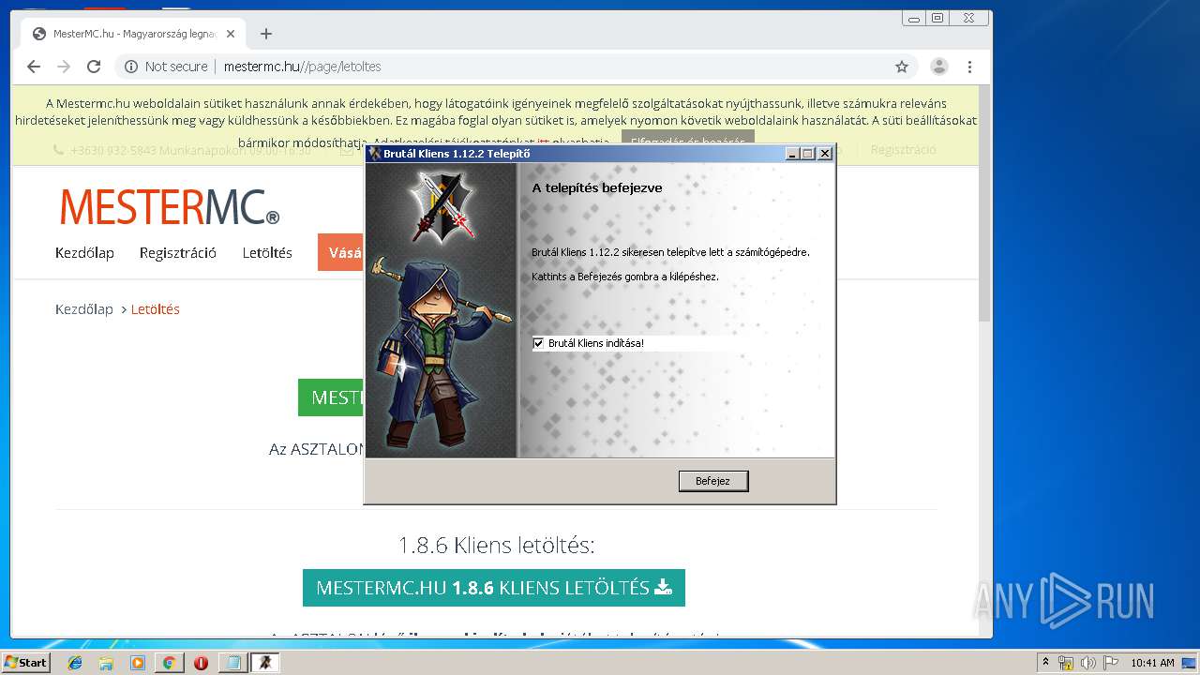Click the MesterMC logo
Screen dimensions: 1200x675
pos(170,207)
